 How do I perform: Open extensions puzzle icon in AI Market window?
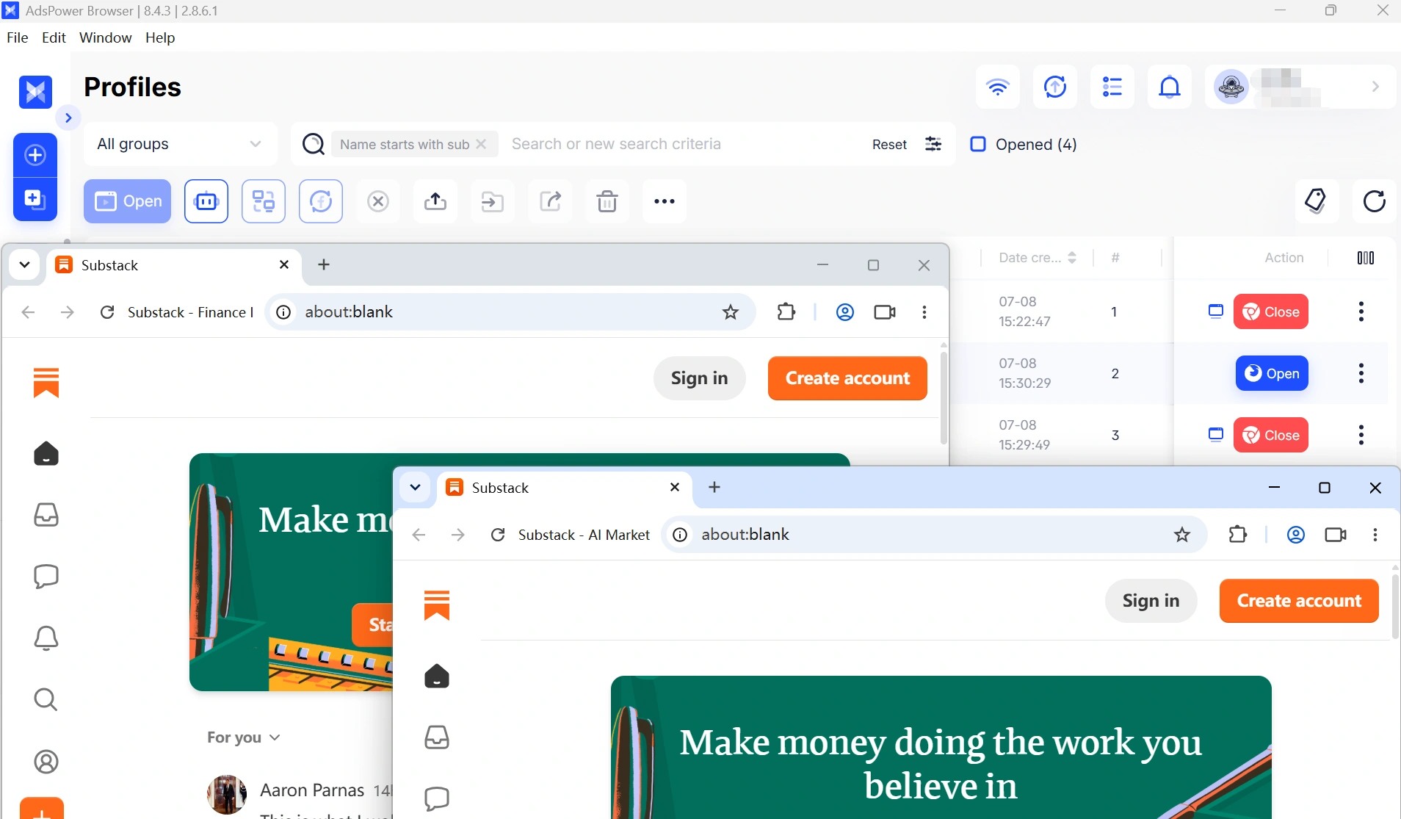1238,535
